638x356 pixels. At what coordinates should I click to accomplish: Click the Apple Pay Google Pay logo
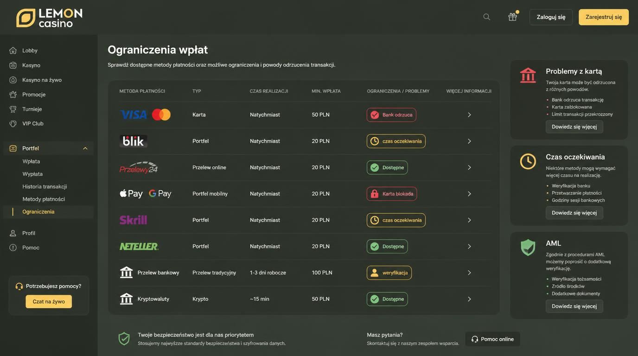point(146,194)
